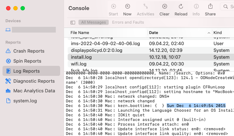Reload the log with the Reload icon
Image resolution: width=234 pixels, height=136 pixels.
tap(181, 6)
